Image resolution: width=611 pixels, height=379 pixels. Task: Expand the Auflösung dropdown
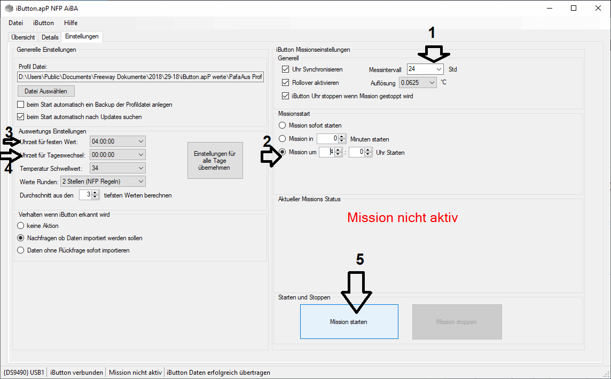pyautogui.click(x=432, y=83)
